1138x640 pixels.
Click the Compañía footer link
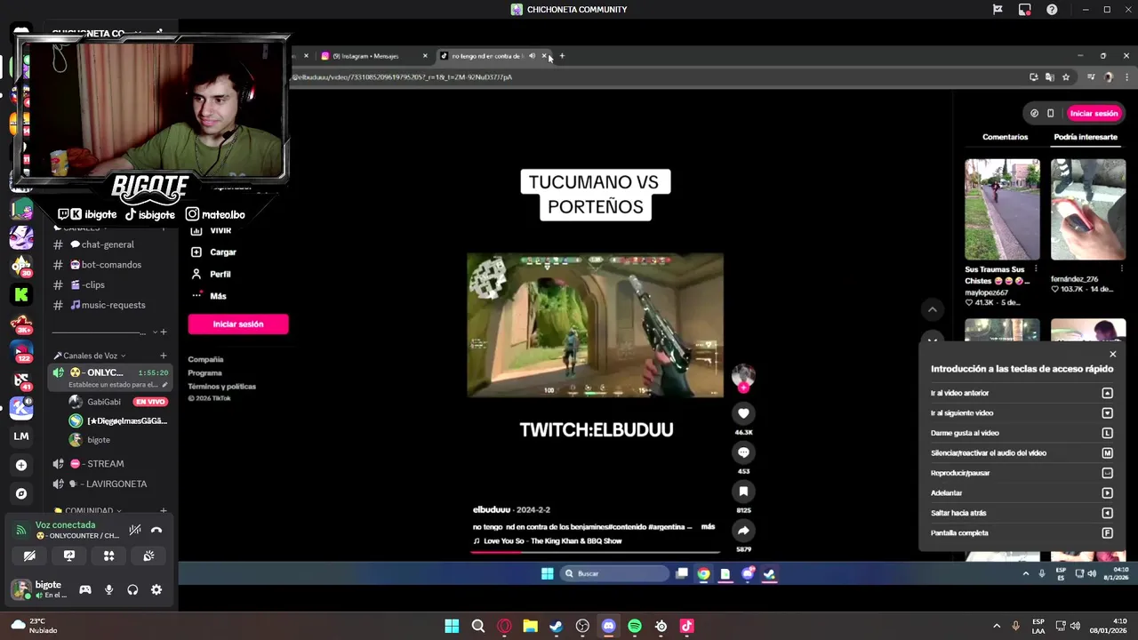(x=205, y=359)
